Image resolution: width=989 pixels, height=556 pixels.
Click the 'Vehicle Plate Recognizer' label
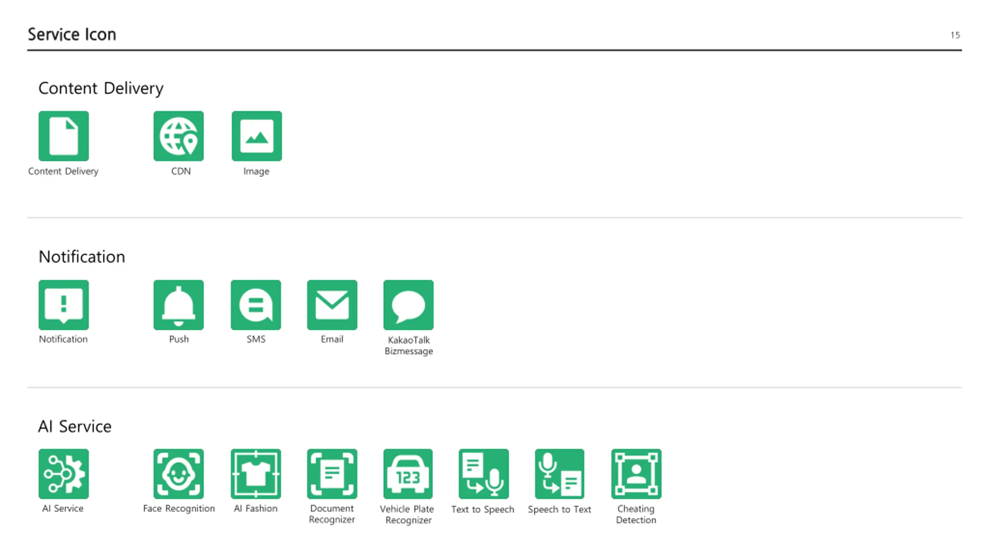coord(407,515)
